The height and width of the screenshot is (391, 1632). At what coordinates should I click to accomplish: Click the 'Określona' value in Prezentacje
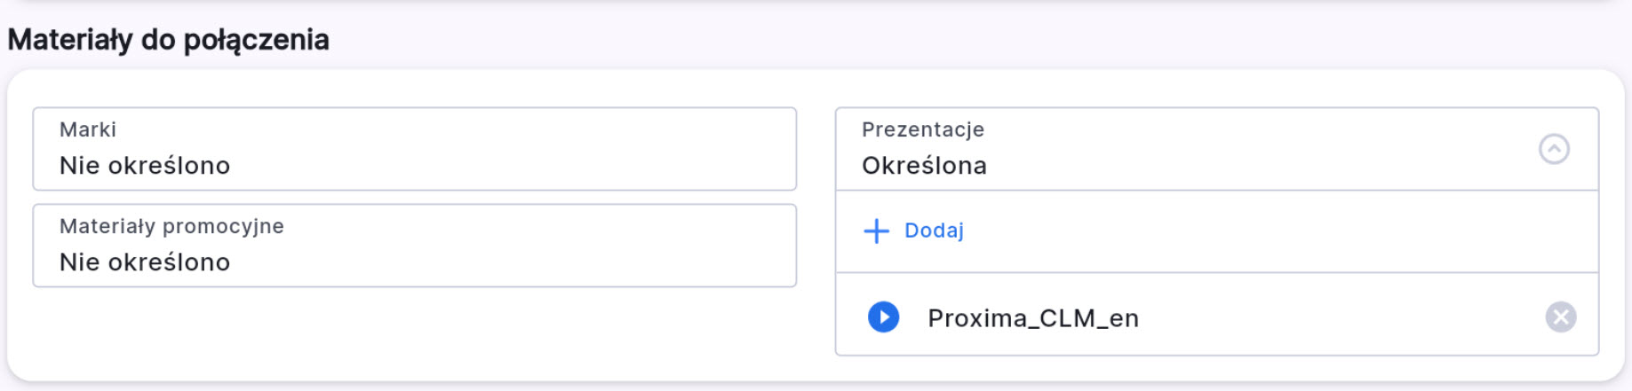924,166
